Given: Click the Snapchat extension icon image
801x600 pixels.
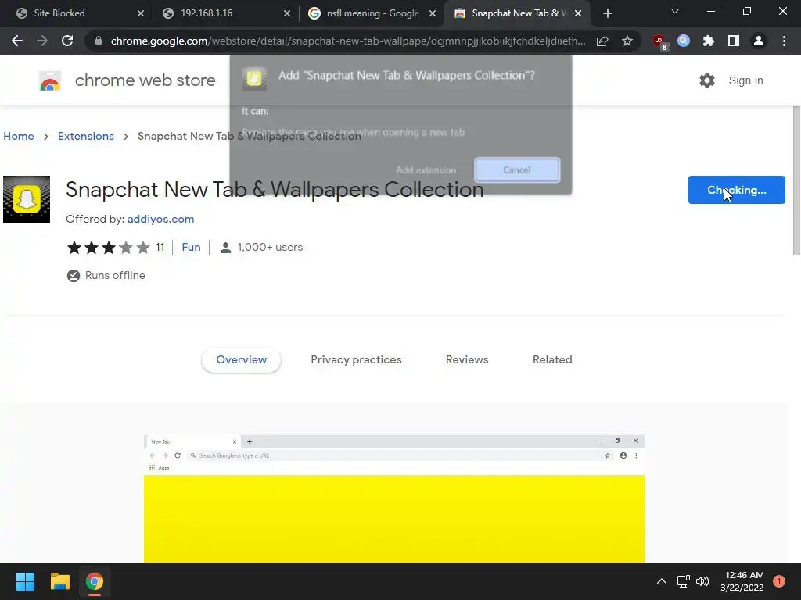Looking at the screenshot, I should [x=27, y=199].
